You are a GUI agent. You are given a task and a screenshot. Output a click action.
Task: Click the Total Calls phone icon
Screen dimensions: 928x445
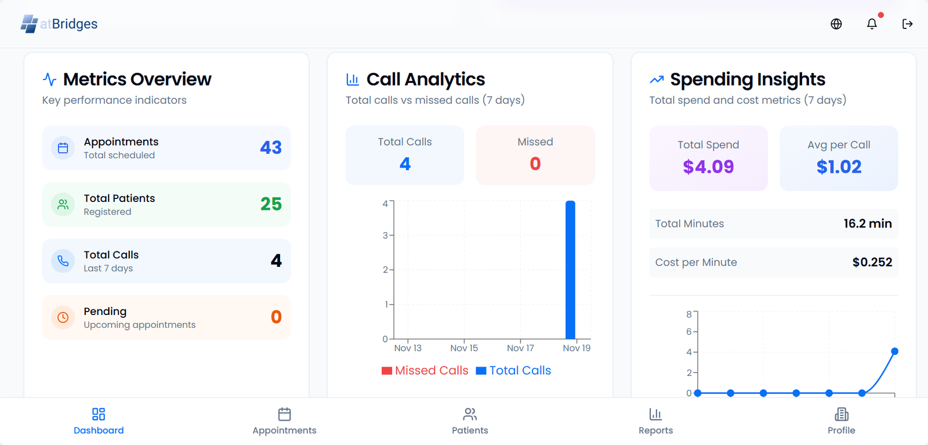[63, 261]
